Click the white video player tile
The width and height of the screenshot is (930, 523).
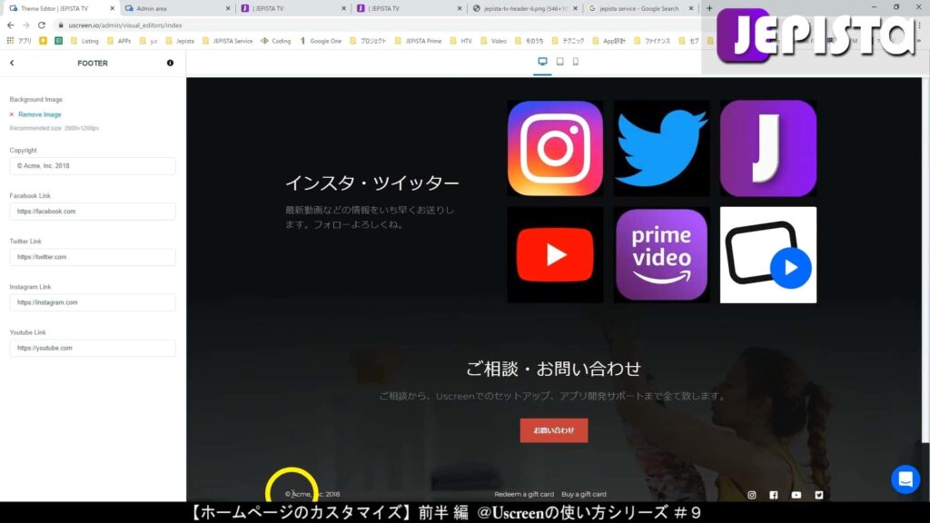[x=768, y=255]
